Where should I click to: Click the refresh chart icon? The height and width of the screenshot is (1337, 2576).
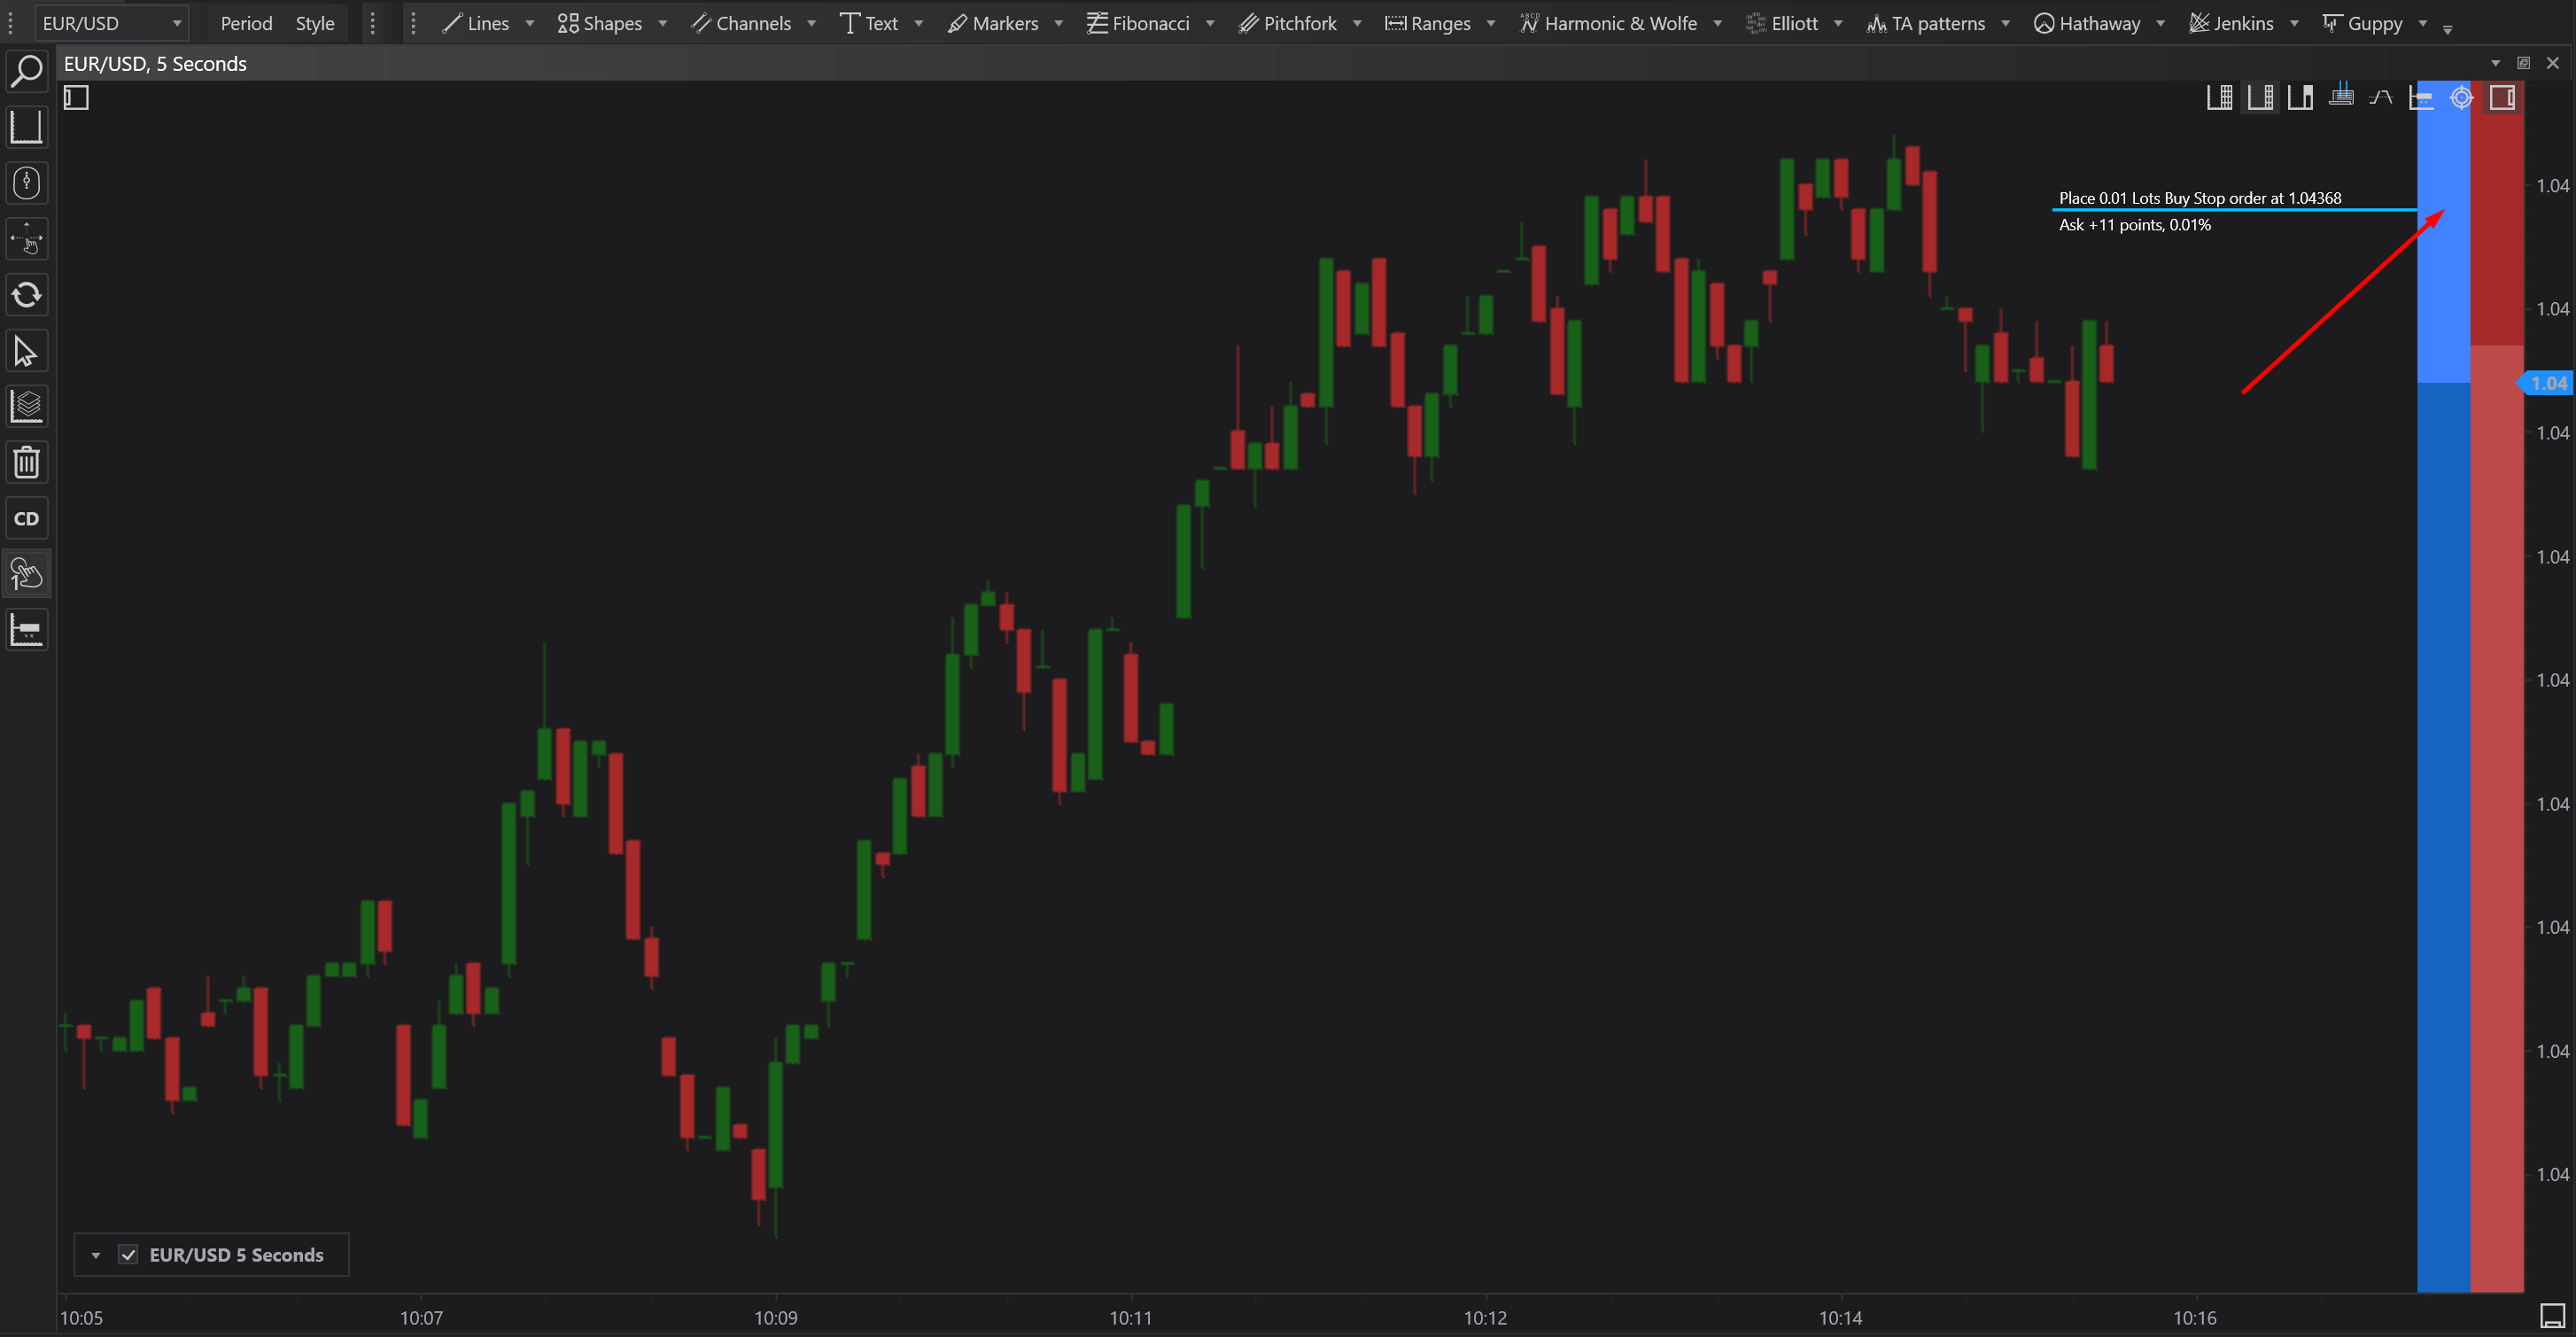27,295
